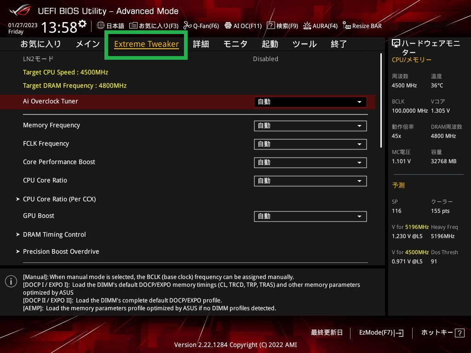
Task: Expand Precision Boost Overdrive submenu
Action: tap(61, 251)
